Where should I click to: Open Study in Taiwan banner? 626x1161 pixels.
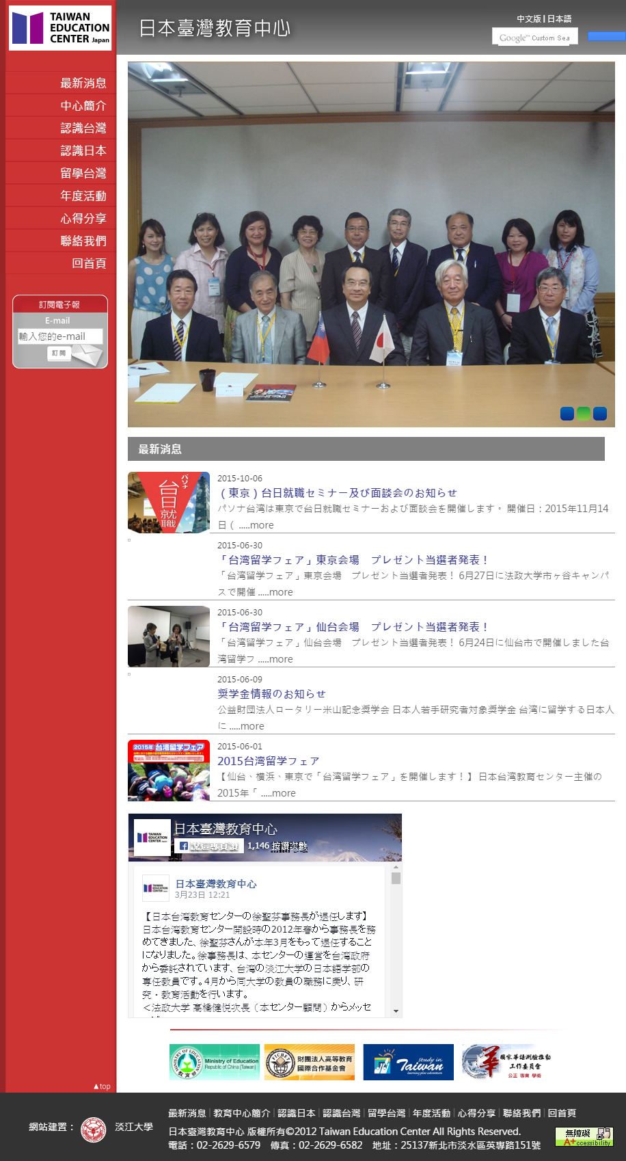(x=408, y=1063)
